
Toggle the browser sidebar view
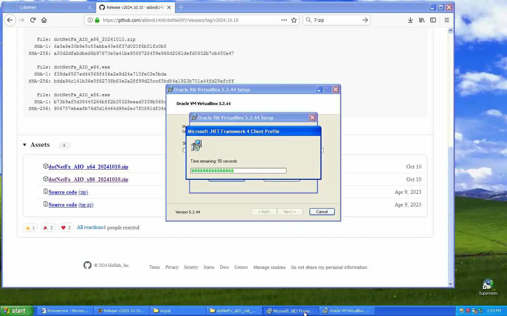[433, 20]
